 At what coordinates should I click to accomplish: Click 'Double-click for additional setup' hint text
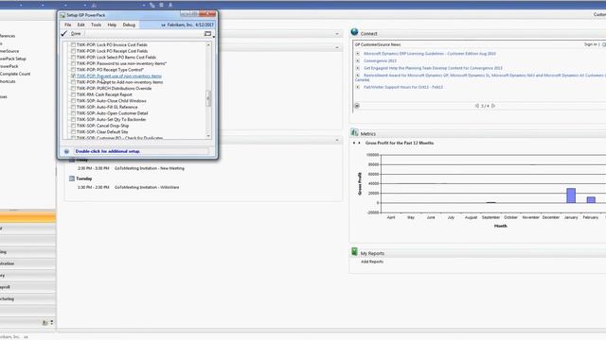point(107,151)
